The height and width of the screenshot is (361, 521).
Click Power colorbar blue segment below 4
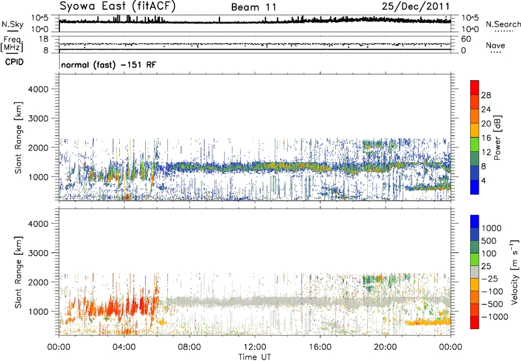(x=475, y=187)
